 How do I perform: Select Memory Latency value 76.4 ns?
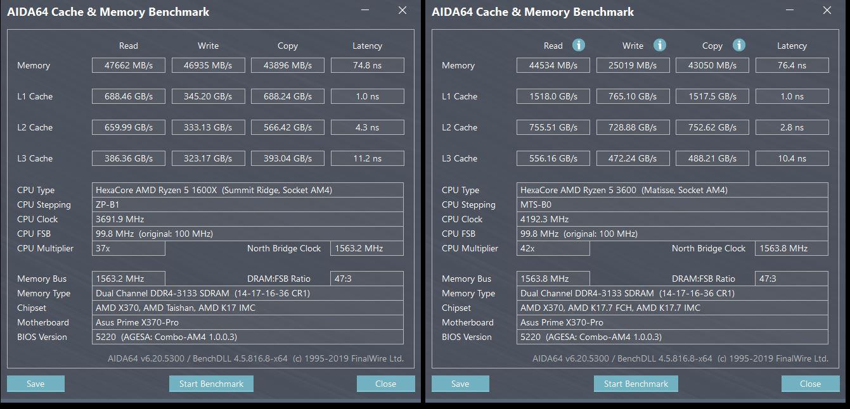(x=792, y=65)
